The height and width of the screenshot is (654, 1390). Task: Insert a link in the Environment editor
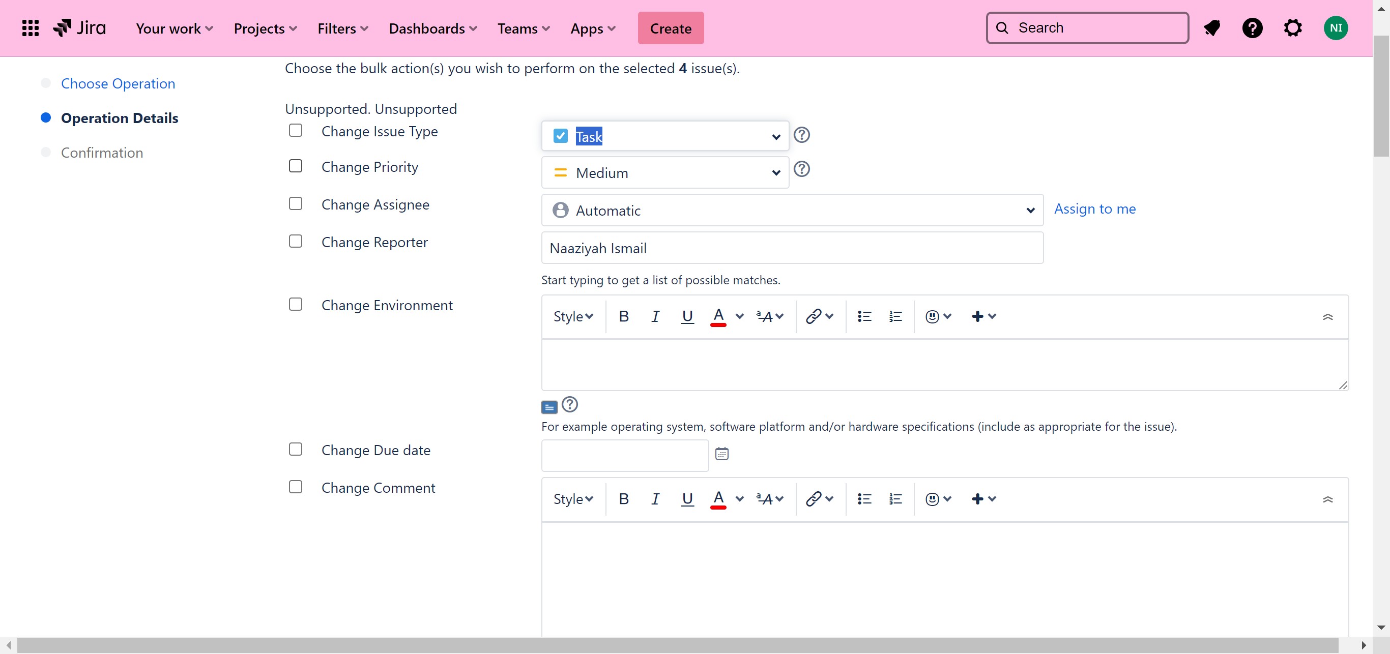[814, 316]
